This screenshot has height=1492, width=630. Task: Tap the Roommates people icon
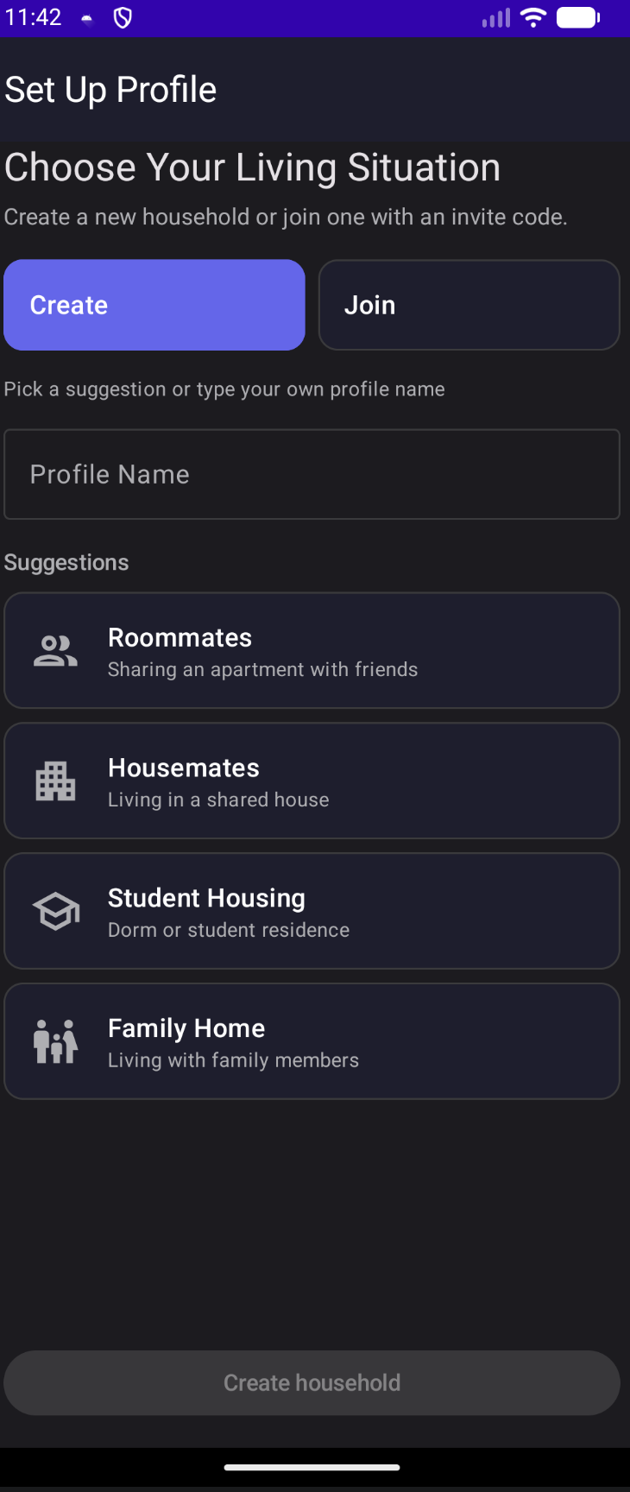click(x=55, y=651)
